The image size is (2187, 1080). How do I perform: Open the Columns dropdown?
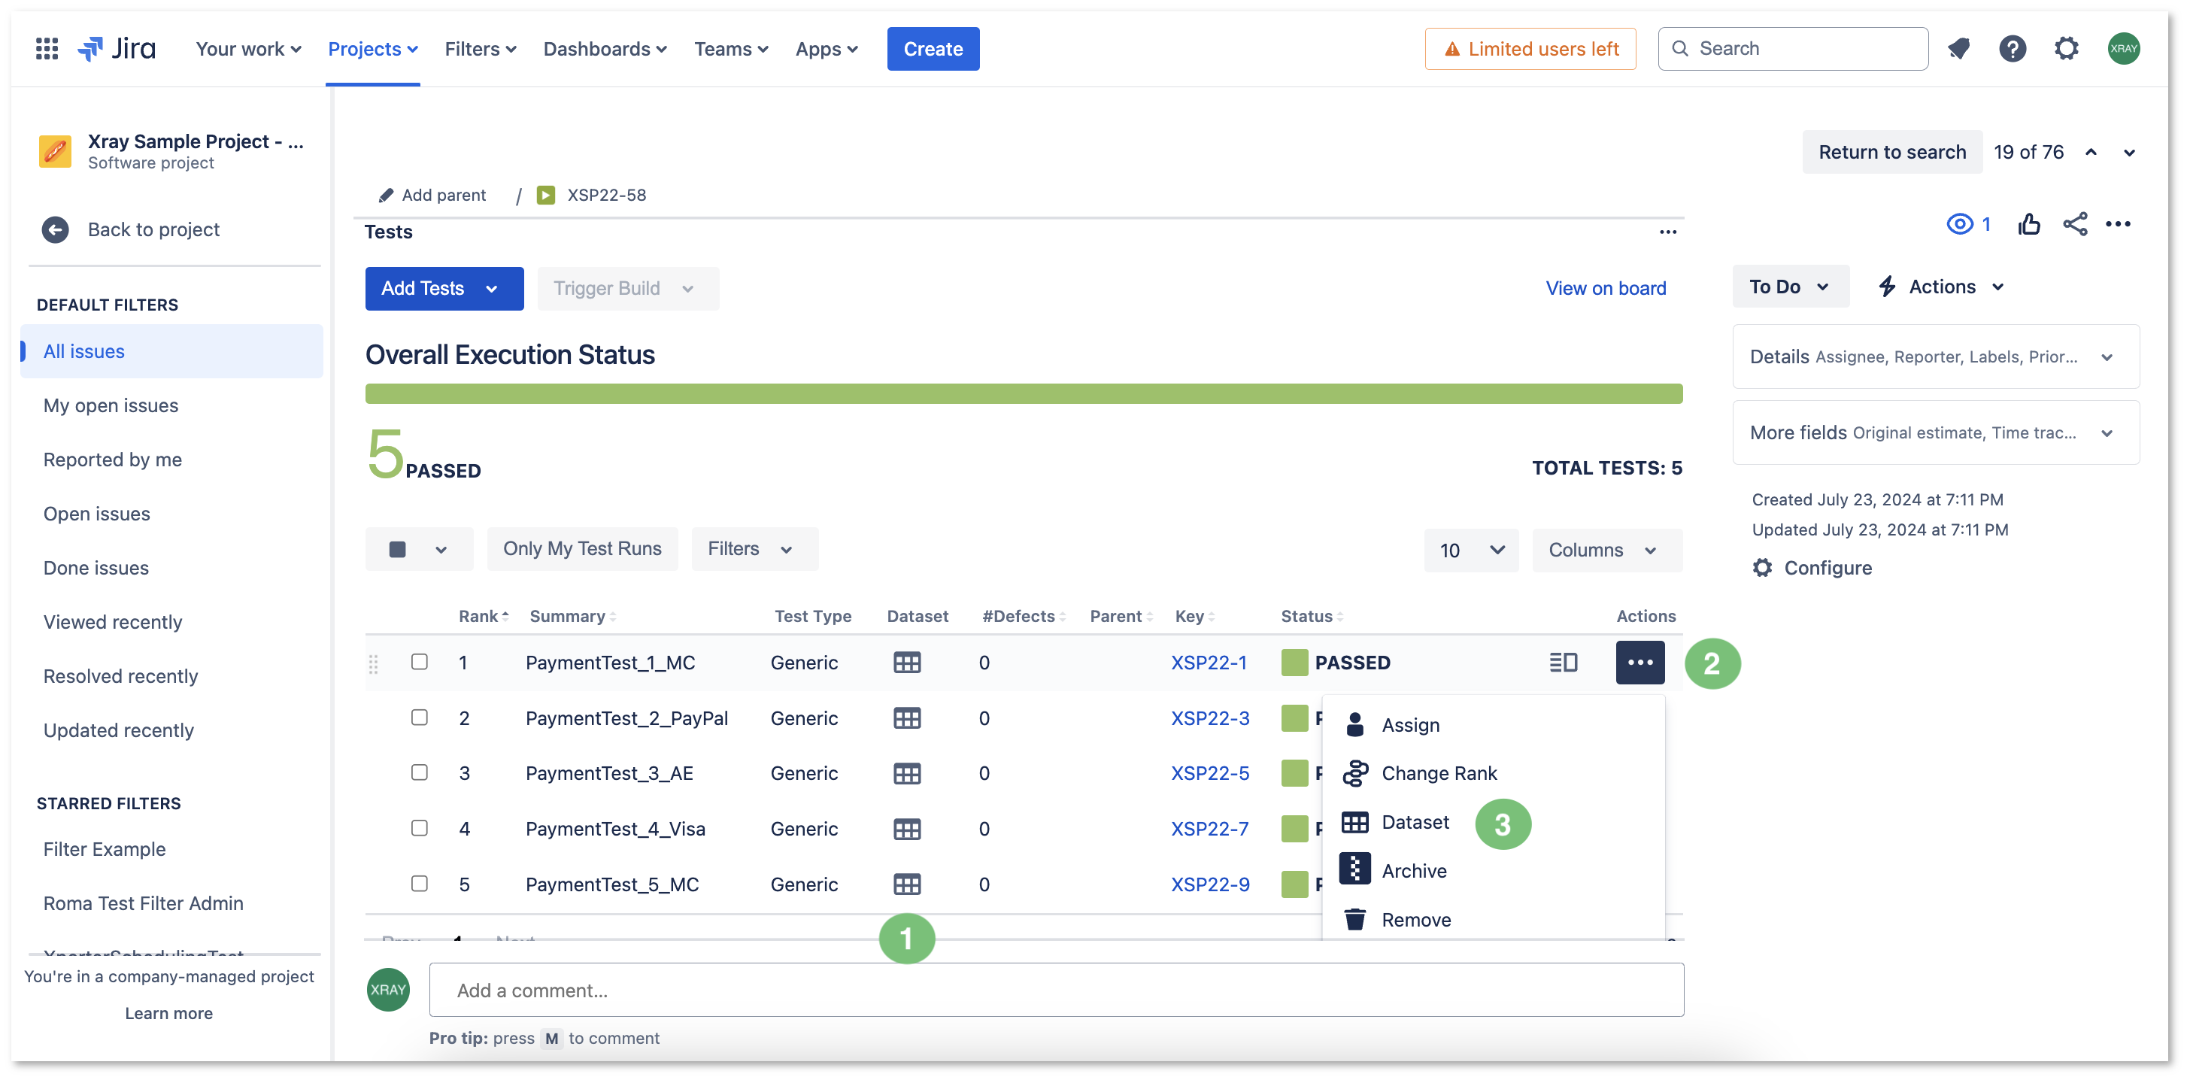point(1606,551)
